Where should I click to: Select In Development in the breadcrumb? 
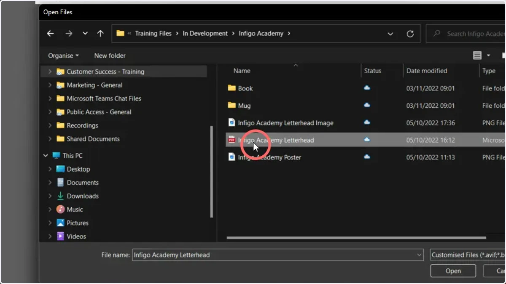click(205, 33)
